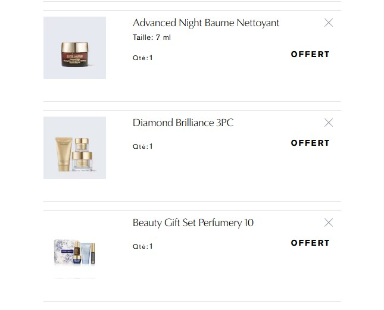Screen dimensions: 384x310
Task: Click quantity label of Beauty Gift Set
Action: [143, 246]
